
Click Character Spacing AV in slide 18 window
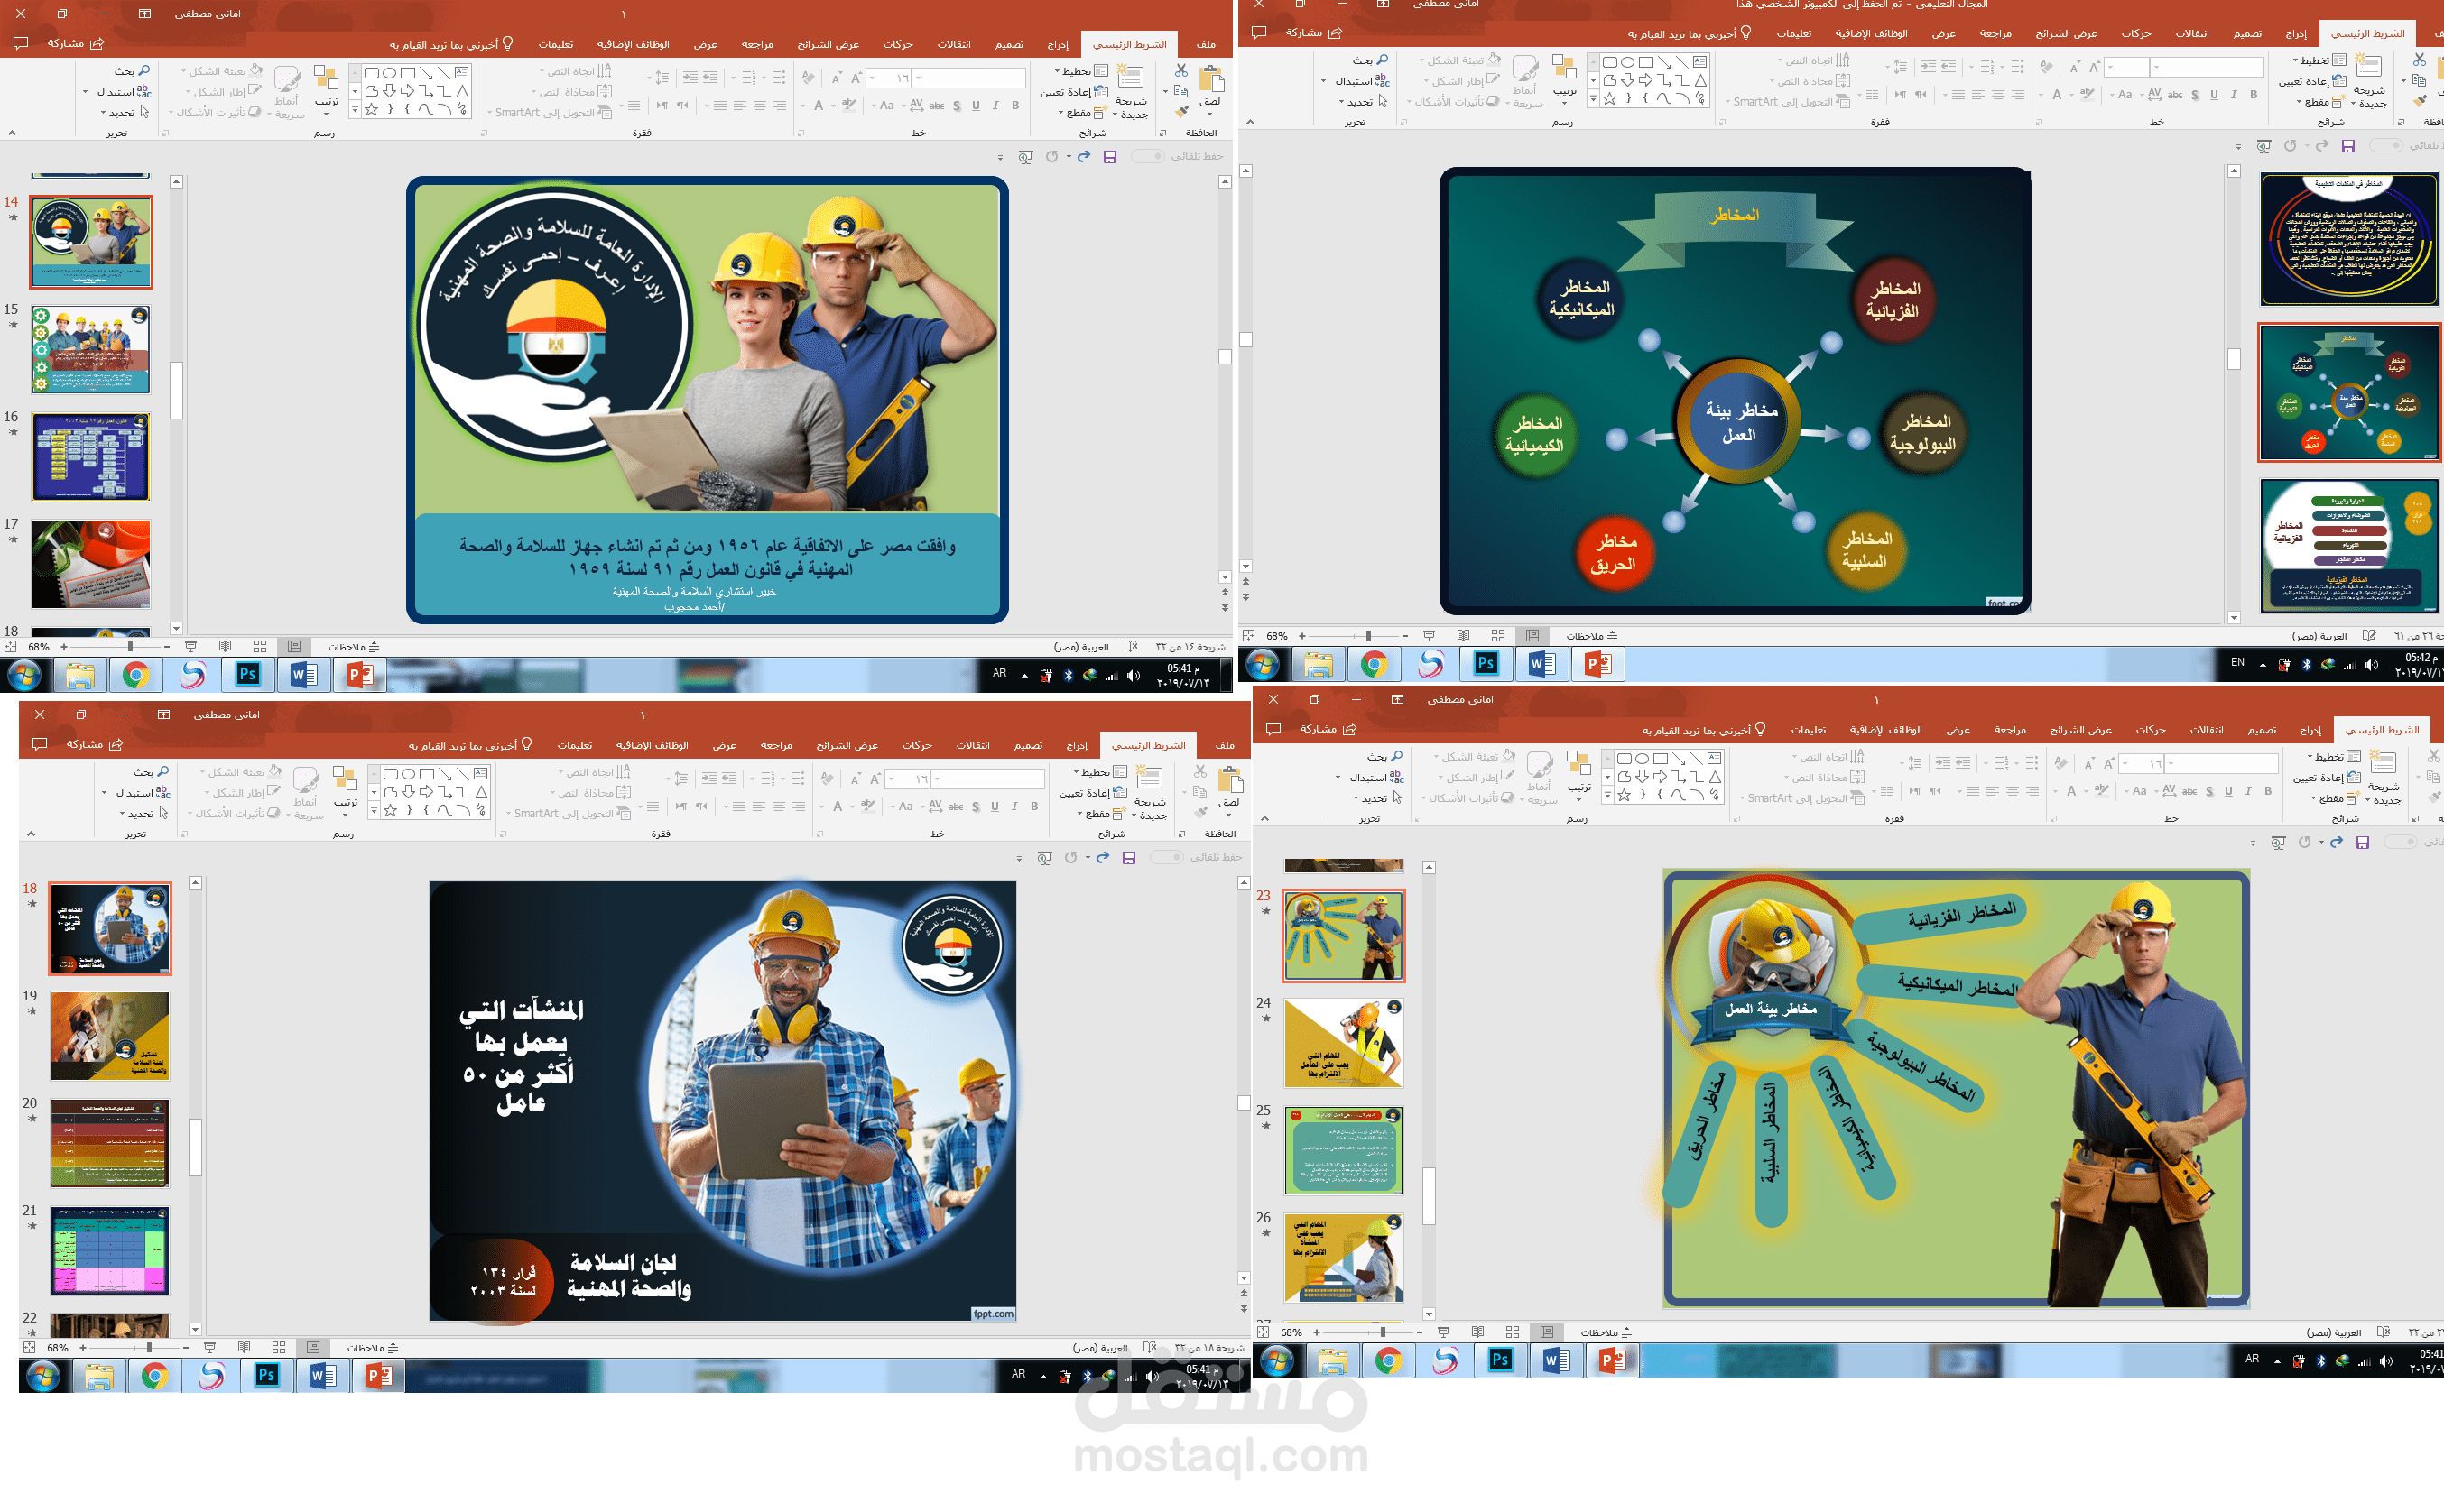pos(935,806)
